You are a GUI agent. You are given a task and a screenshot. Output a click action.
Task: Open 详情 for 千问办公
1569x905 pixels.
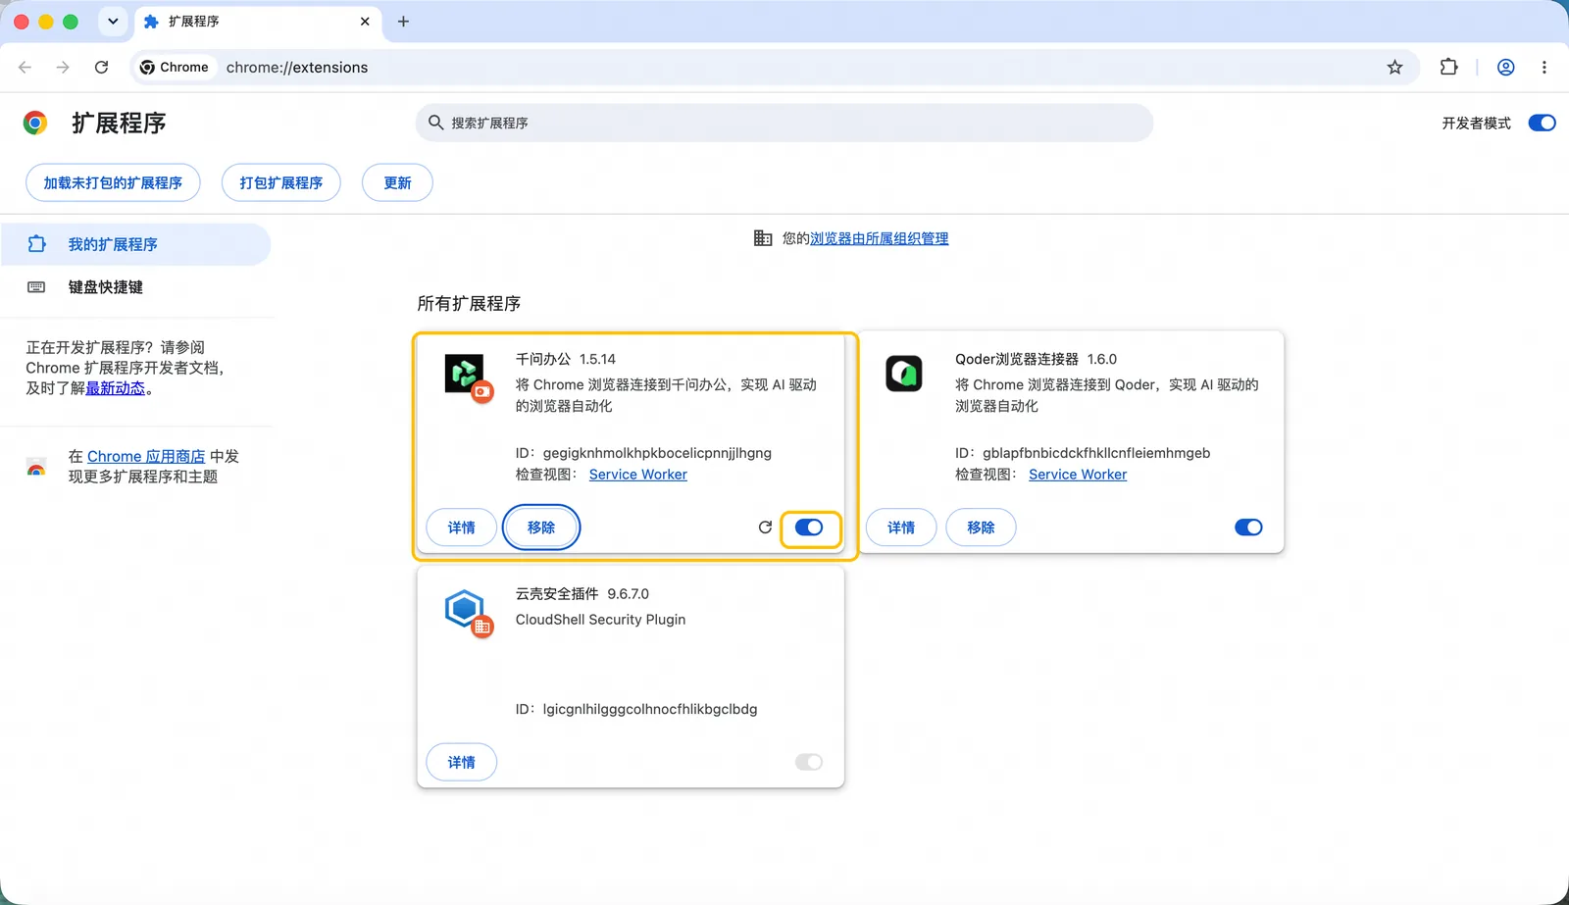click(462, 528)
